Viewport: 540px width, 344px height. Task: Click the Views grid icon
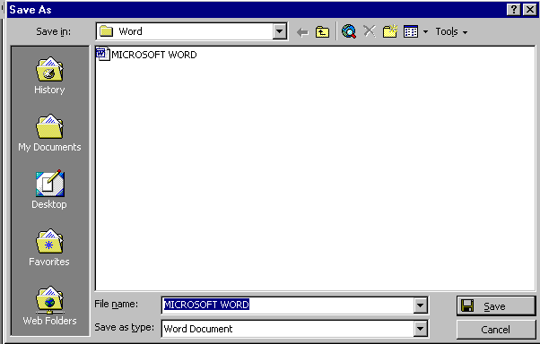tap(411, 32)
